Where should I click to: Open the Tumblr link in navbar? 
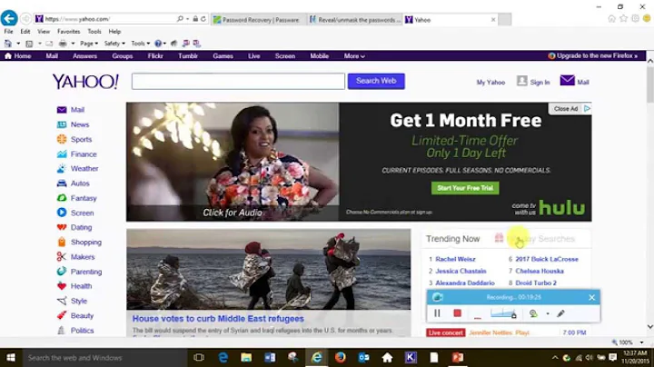(188, 56)
